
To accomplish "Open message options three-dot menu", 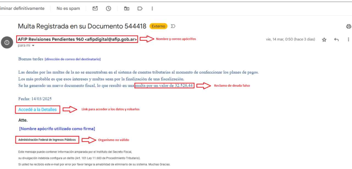I will coord(349,40).
